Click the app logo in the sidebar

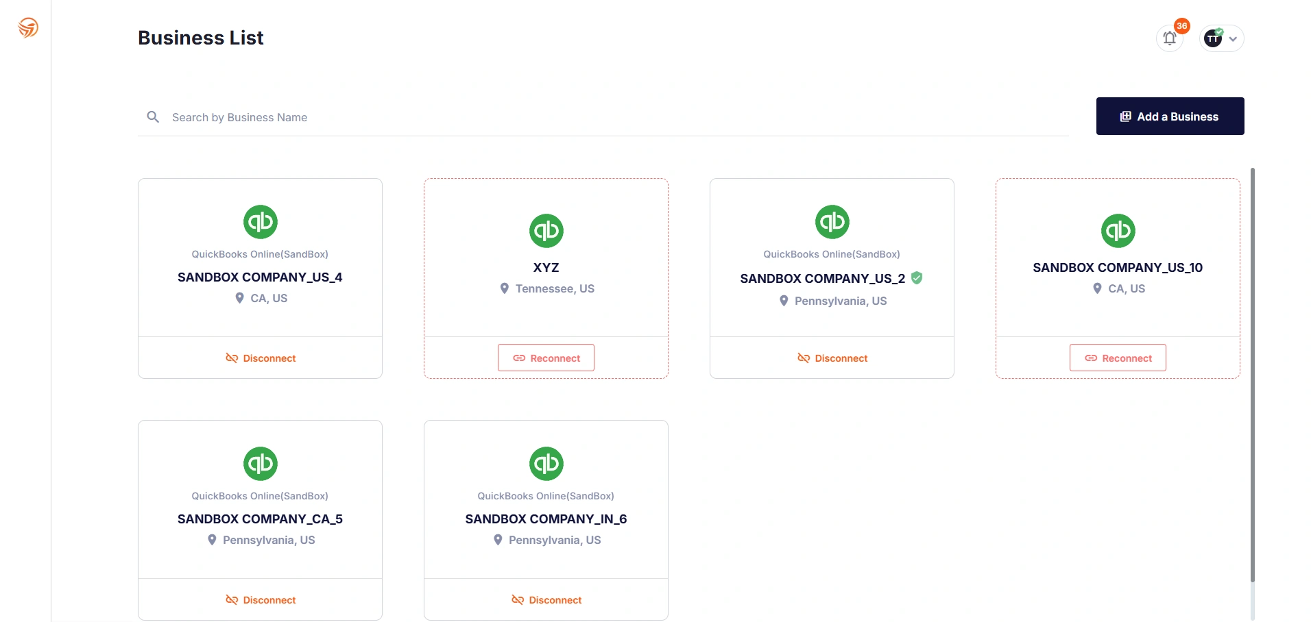coord(28,27)
